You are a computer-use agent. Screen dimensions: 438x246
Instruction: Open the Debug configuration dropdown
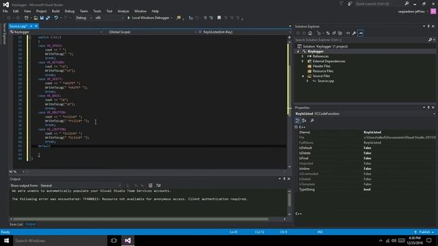point(83,18)
